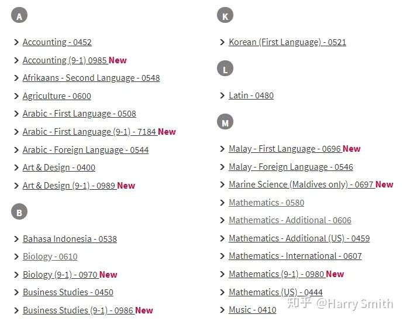This screenshot has height=321, width=403.
Task: Click the letter B section badge
Action: click(x=19, y=211)
